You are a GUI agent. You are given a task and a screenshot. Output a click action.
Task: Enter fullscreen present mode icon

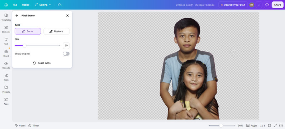275,125
